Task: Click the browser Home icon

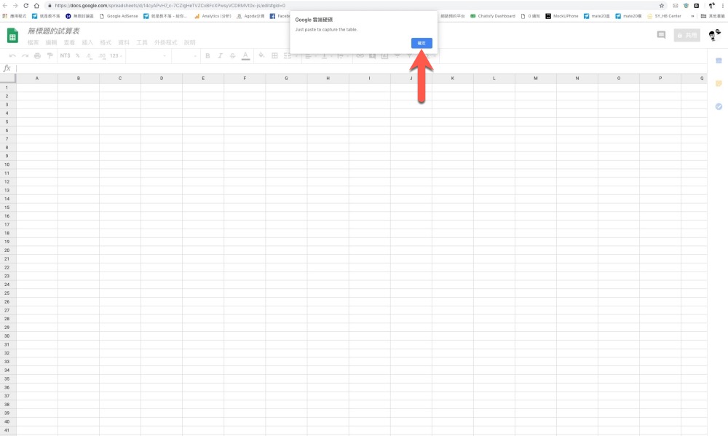Action: pos(36,6)
